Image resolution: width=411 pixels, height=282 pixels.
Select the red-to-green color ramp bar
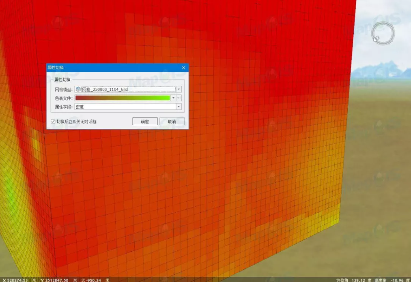(x=123, y=98)
